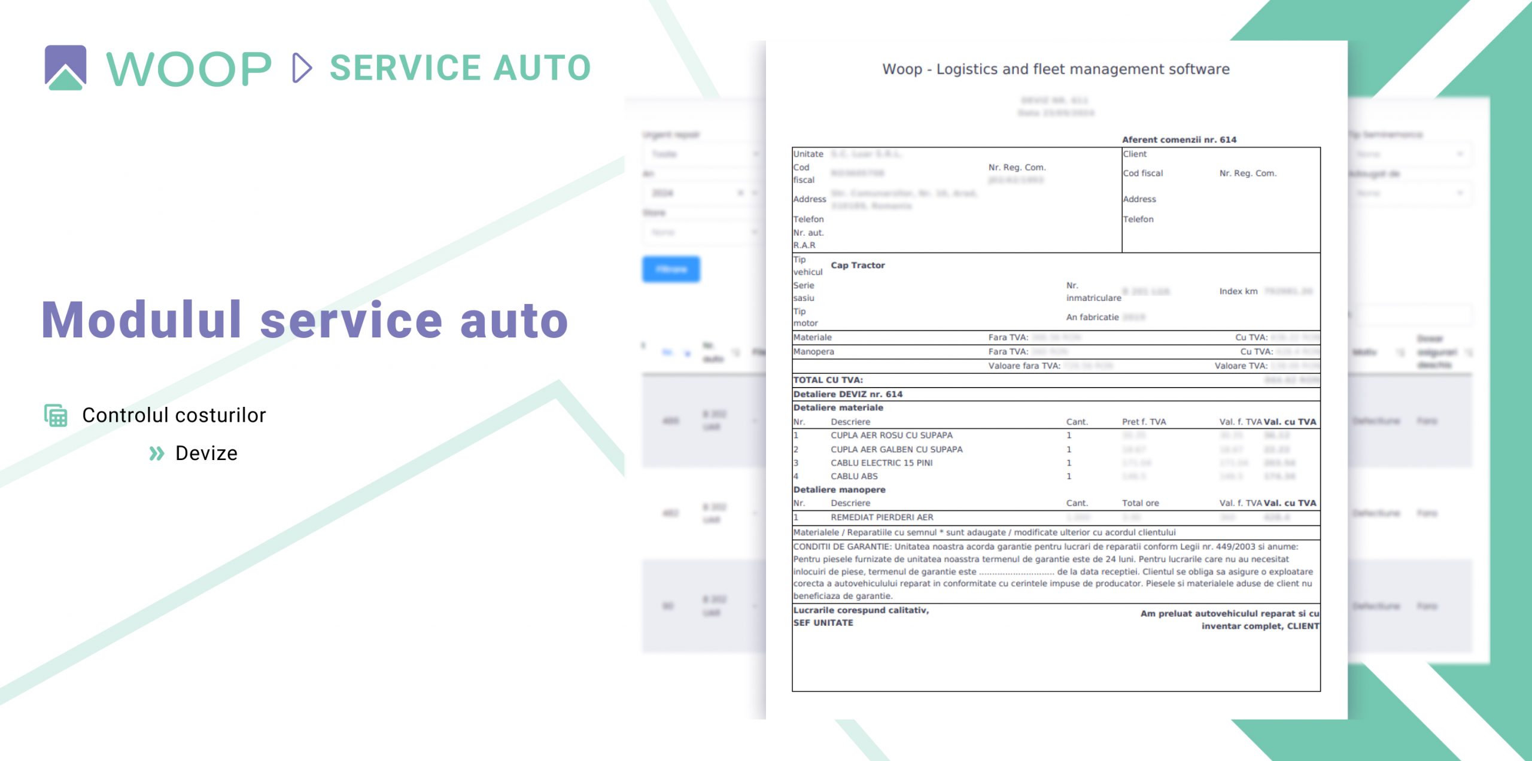Open the 2024 year dropdown
The image size is (1532, 761).
click(x=703, y=193)
